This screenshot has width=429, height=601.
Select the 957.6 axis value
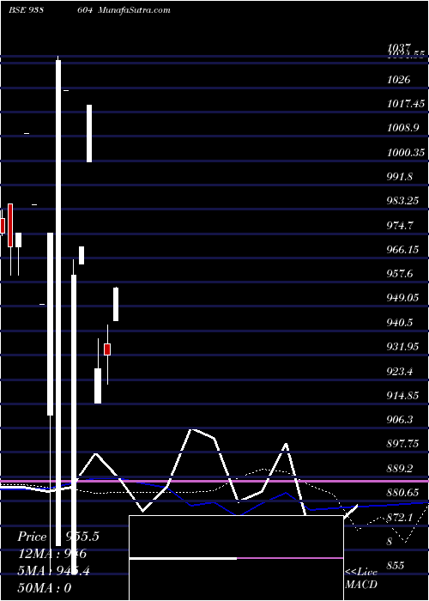tap(400, 274)
